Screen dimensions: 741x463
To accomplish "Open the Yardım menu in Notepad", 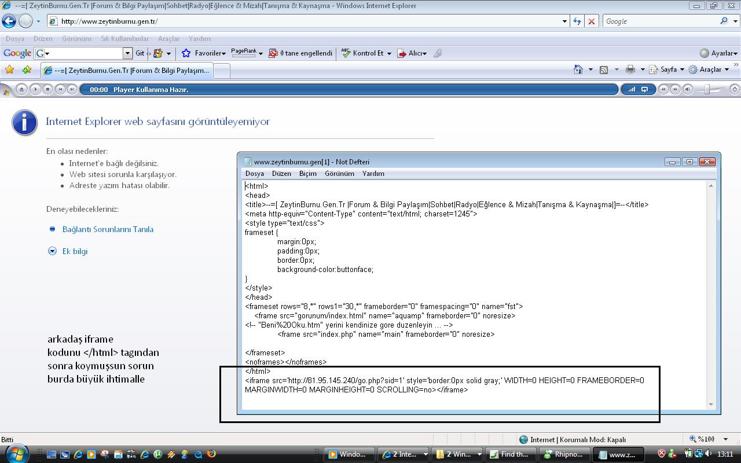I will point(373,174).
